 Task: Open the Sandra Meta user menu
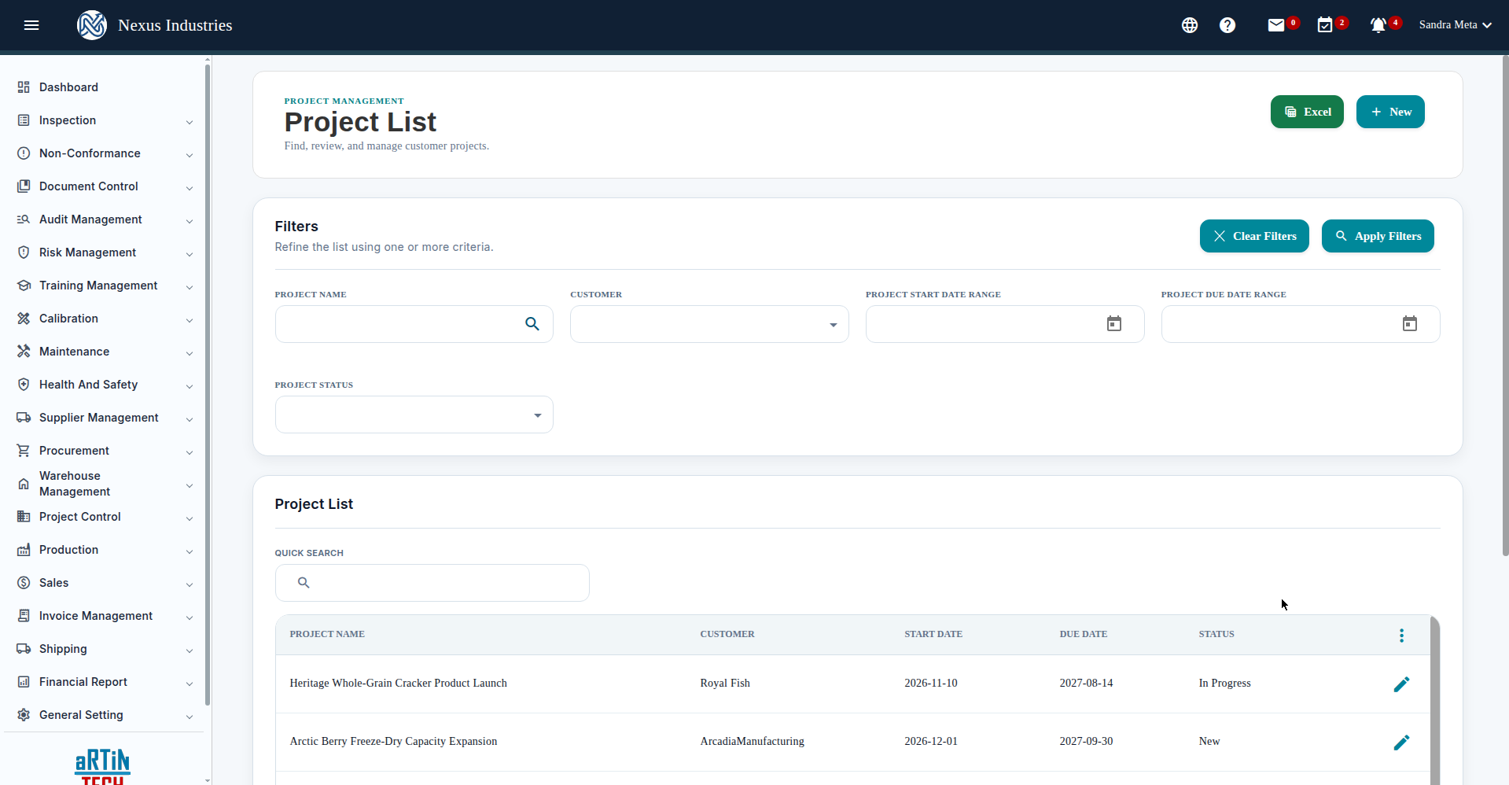point(1456,25)
